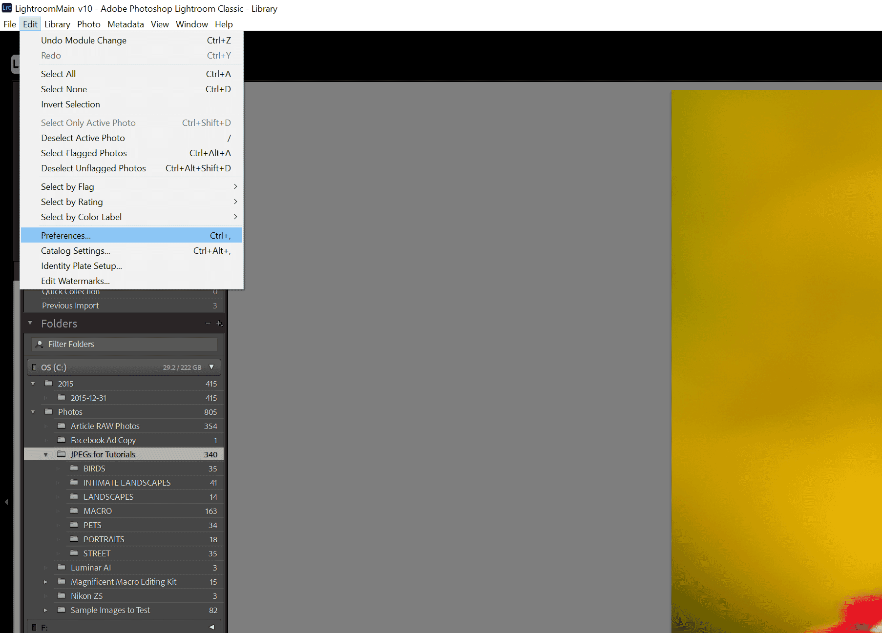Expand the BIRDS subfolder
Image resolution: width=882 pixels, height=633 pixels.
click(x=58, y=468)
